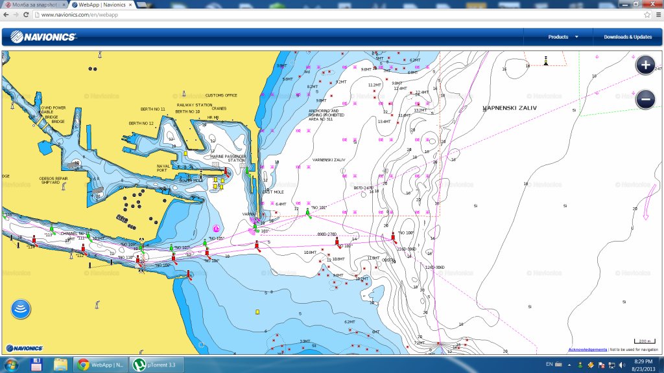Viewport: 664px width, 373px height.
Task: Show hidden system tray icons
Action: [x=569, y=365]
